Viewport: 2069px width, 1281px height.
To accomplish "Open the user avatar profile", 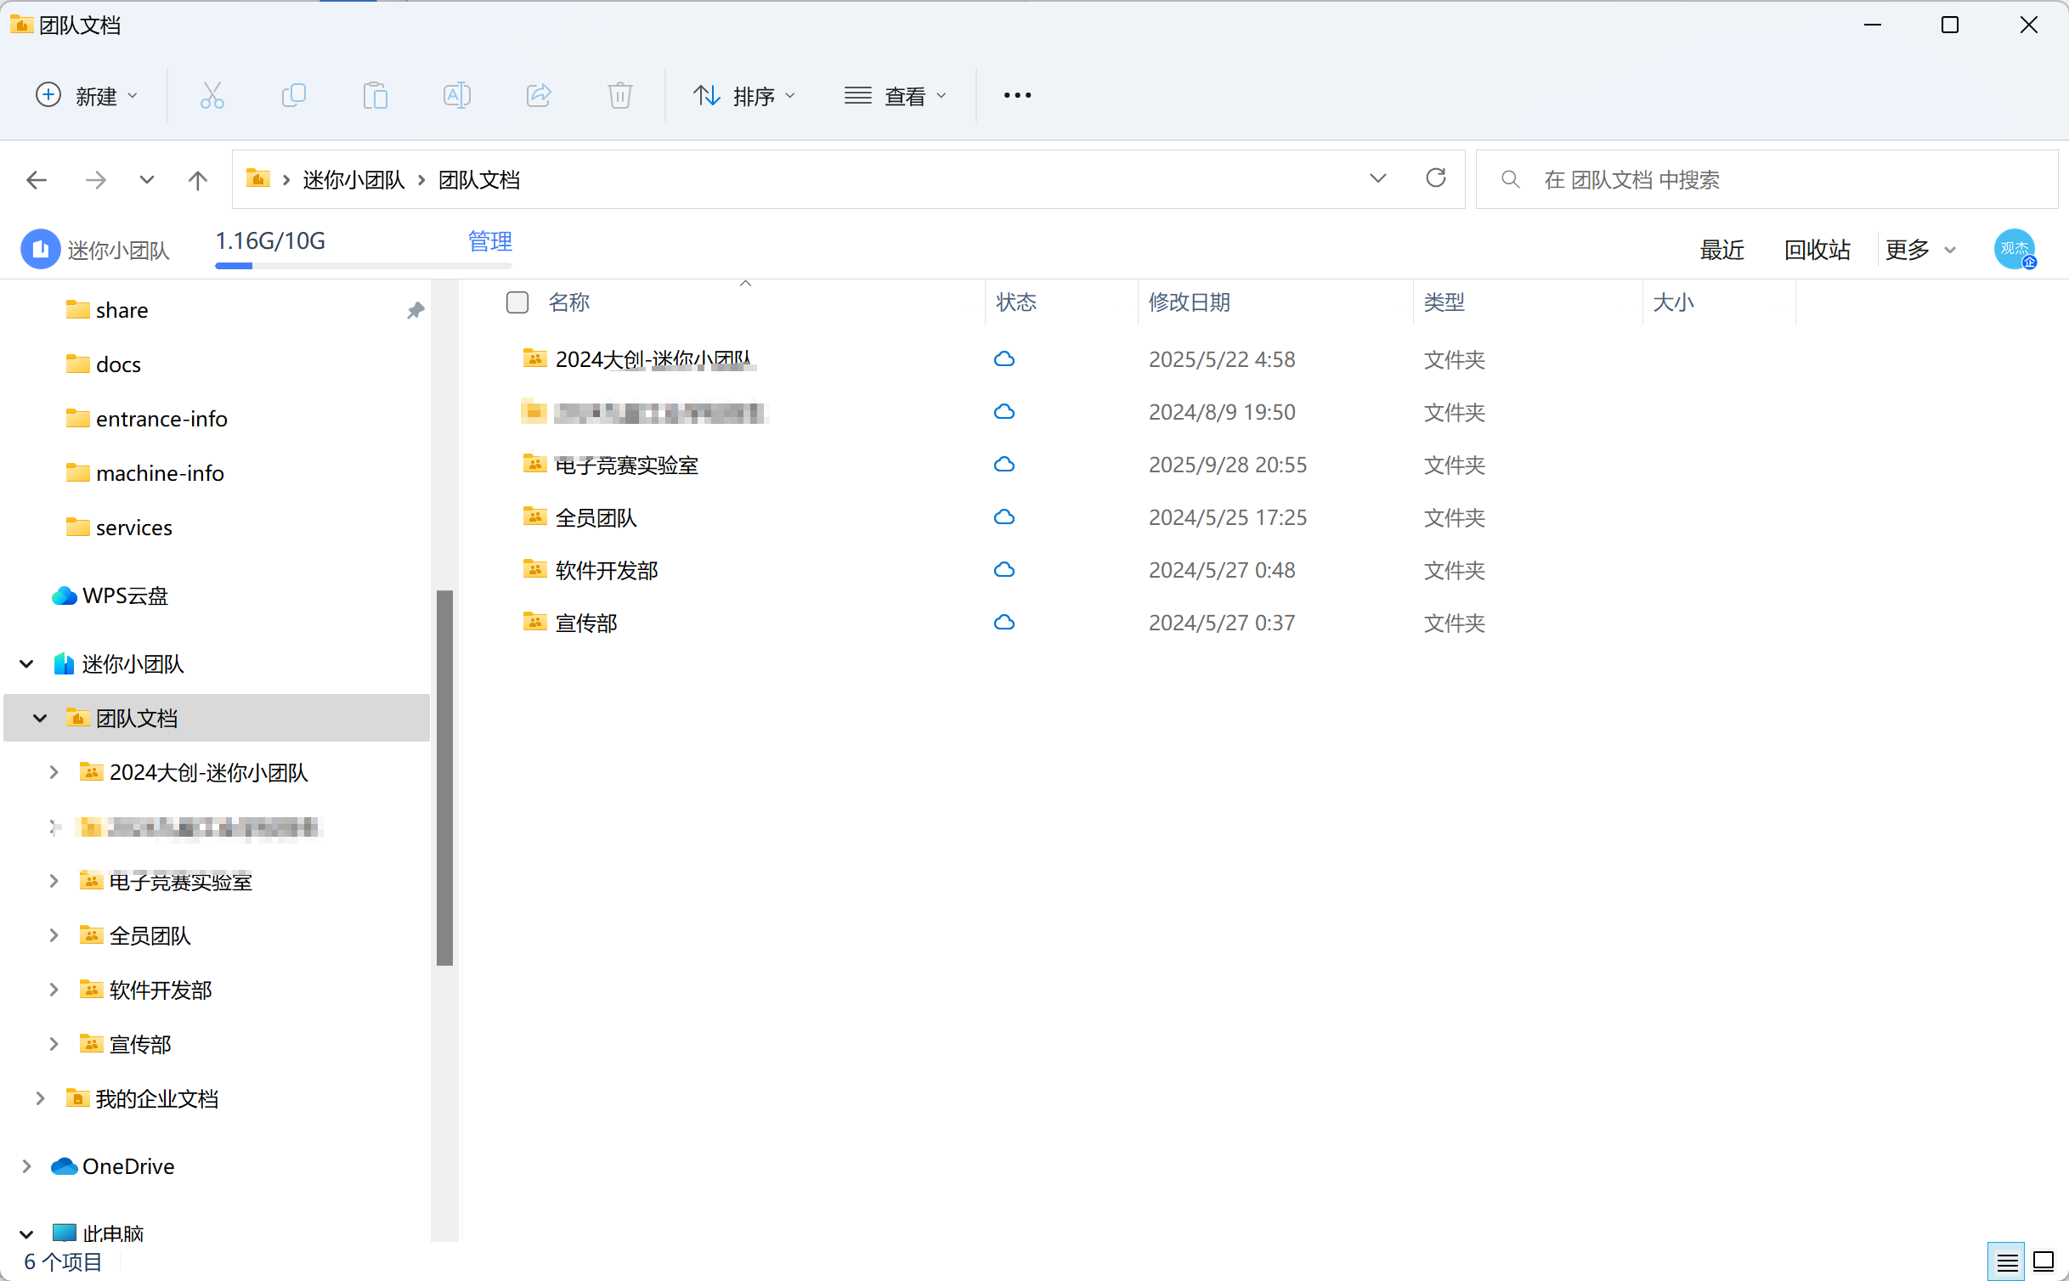I will point(2014,249).
